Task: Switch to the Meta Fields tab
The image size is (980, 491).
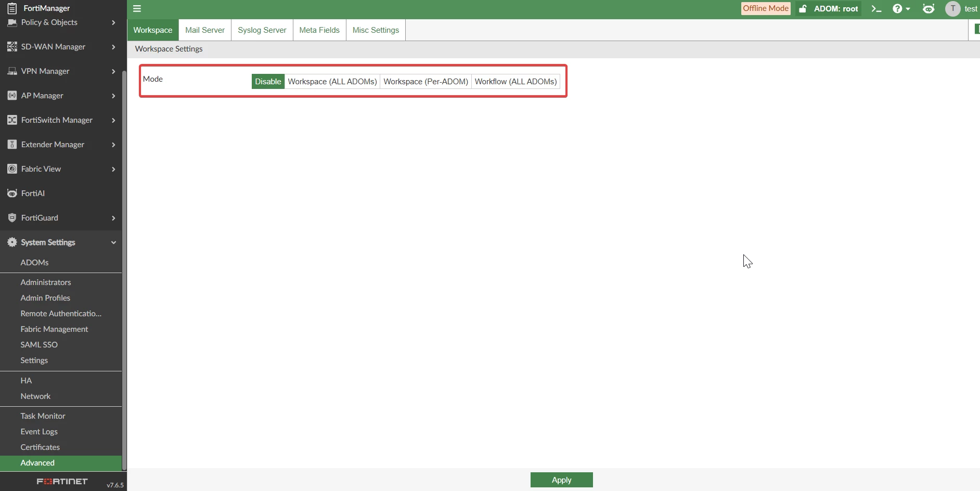Action: (x=319, y=30)
